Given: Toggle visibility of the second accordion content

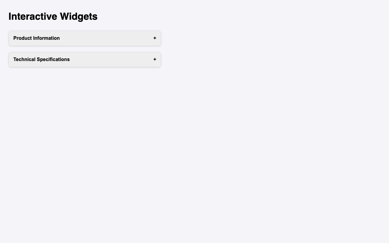Looking at the screenshot, I should tap(85, 60).
